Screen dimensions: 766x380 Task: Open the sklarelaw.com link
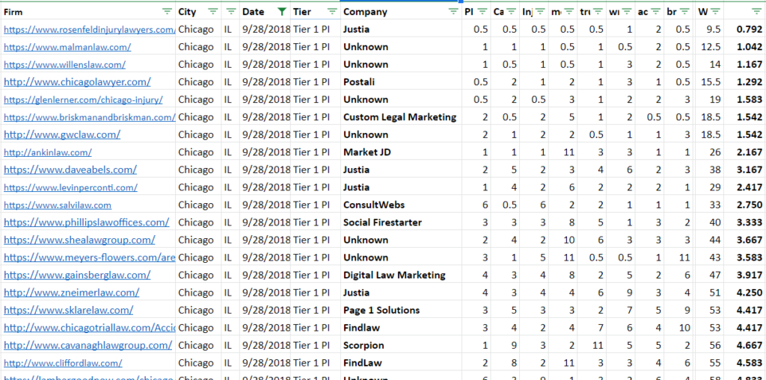(68, 311)
